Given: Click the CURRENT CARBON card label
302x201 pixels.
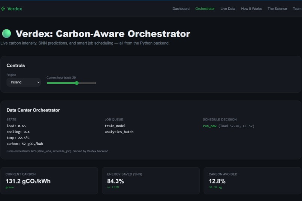Looking at the screenshot, I should coord(21,174).
